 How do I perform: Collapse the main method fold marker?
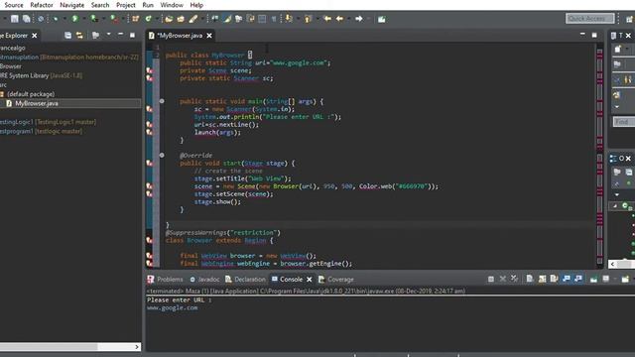(162, 101)
